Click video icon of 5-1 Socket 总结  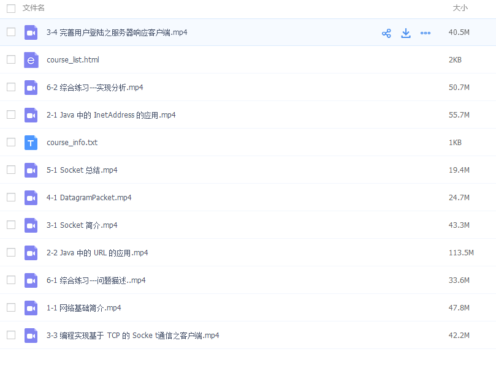[x=31, y=170]
